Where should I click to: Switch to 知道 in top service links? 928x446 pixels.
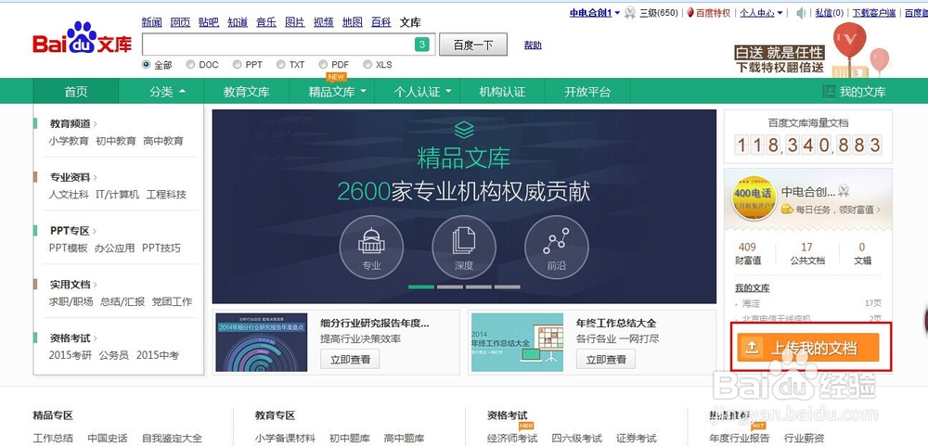(x=238, y=22)
